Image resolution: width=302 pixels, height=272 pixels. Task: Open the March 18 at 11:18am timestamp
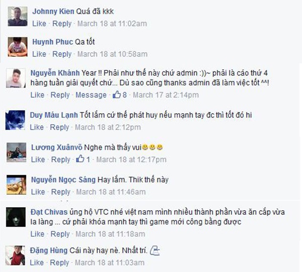(110, 234)
